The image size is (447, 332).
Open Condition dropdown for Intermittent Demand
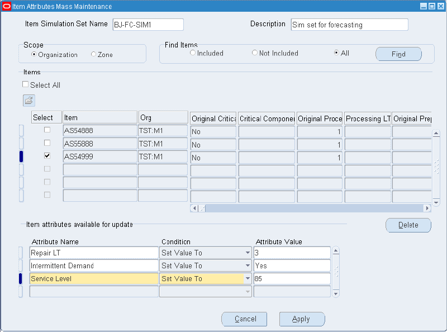pos(248,265)
